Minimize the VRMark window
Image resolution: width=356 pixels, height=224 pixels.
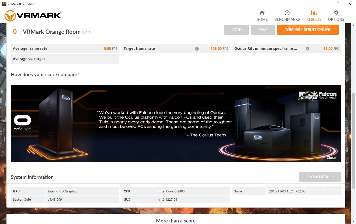pos(326,4)
